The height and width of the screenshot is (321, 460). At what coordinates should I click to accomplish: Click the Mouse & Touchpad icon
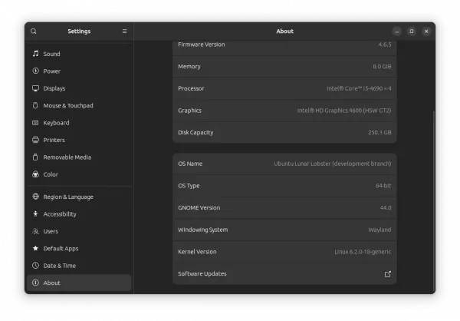(x=35, y=105)
